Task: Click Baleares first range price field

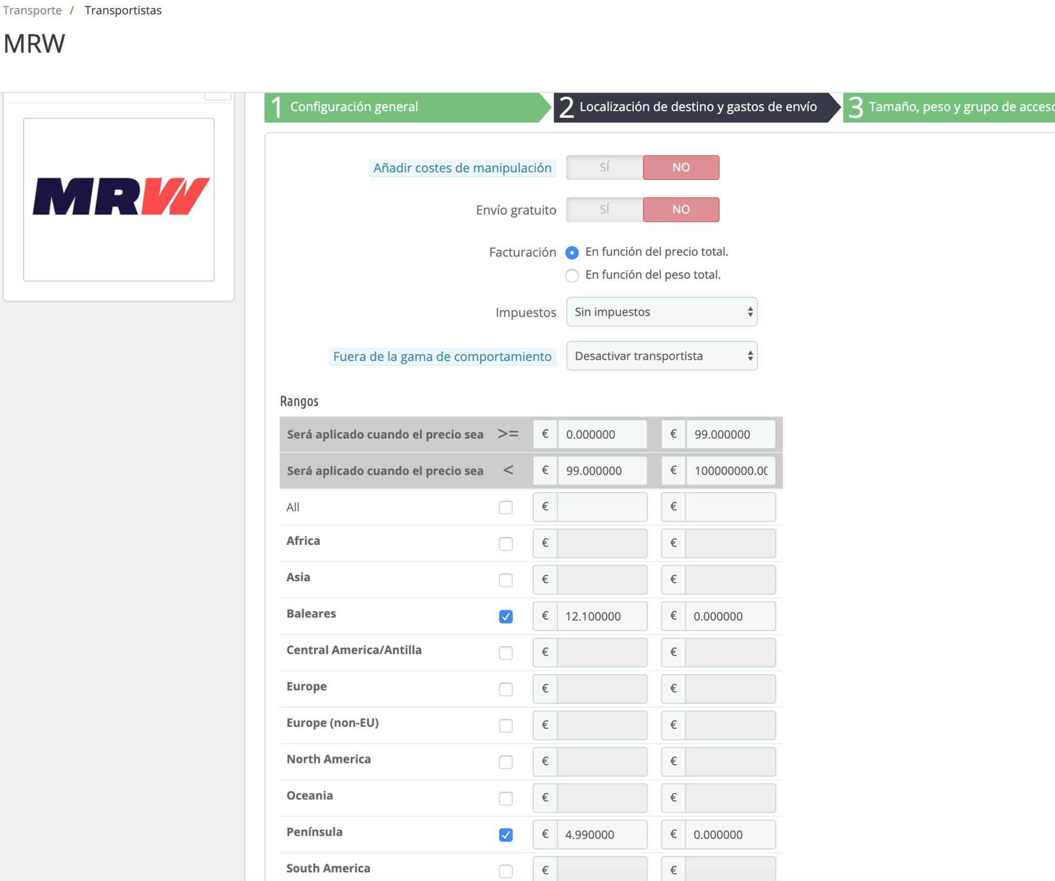Action: point(602,616)
